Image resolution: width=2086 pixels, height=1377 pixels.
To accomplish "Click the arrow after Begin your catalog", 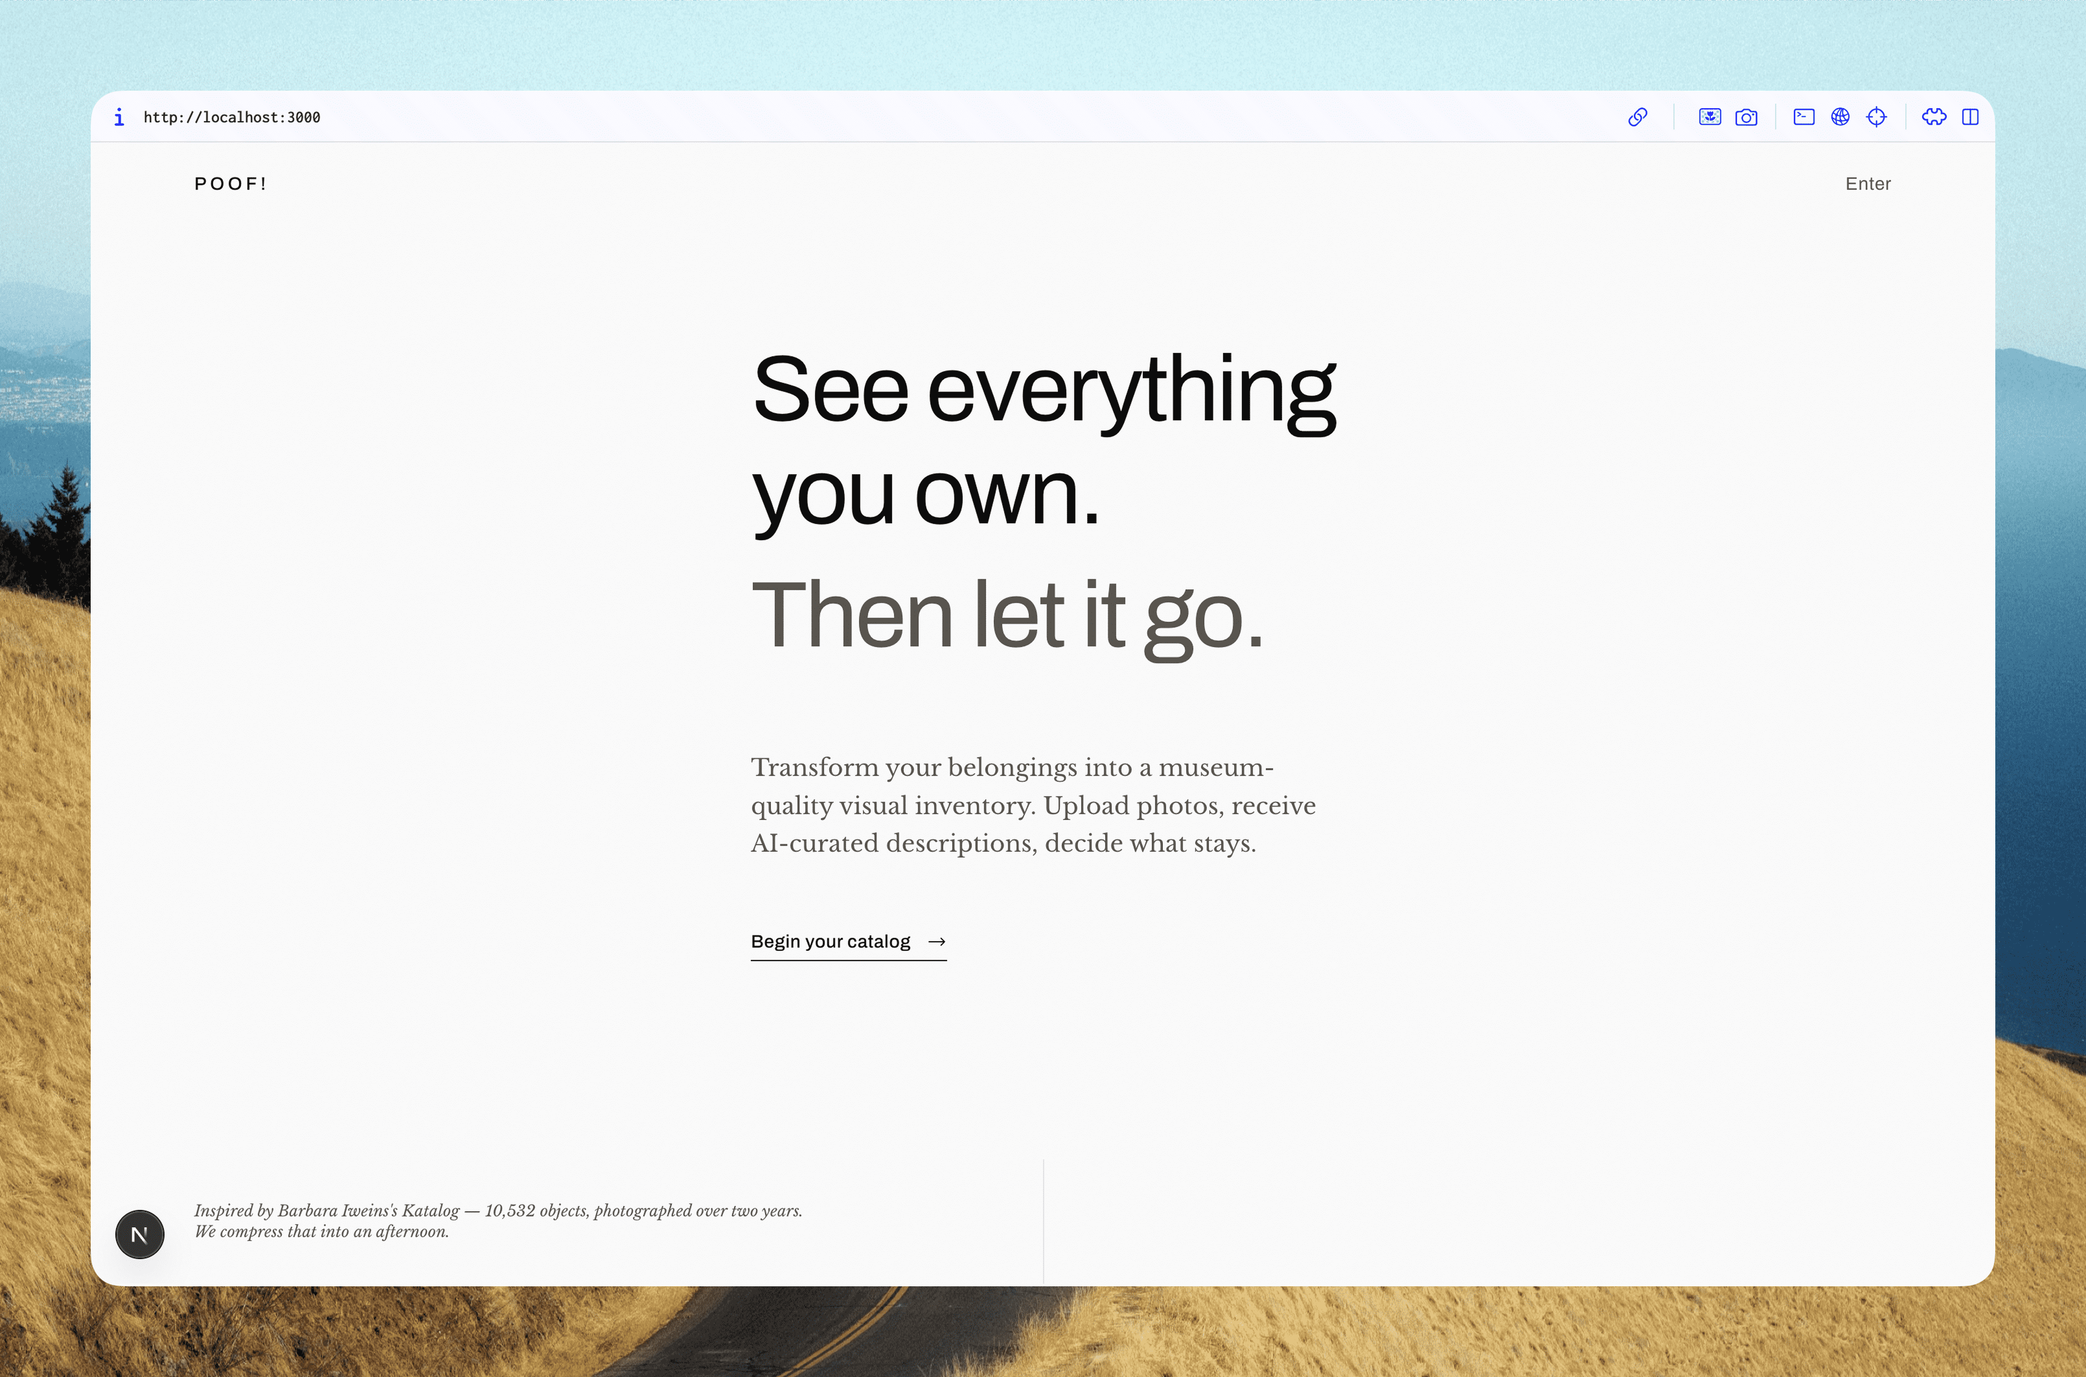I will coord(937,942).
